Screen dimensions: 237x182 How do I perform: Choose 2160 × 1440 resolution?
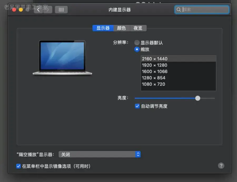click(x=178, y=59)
